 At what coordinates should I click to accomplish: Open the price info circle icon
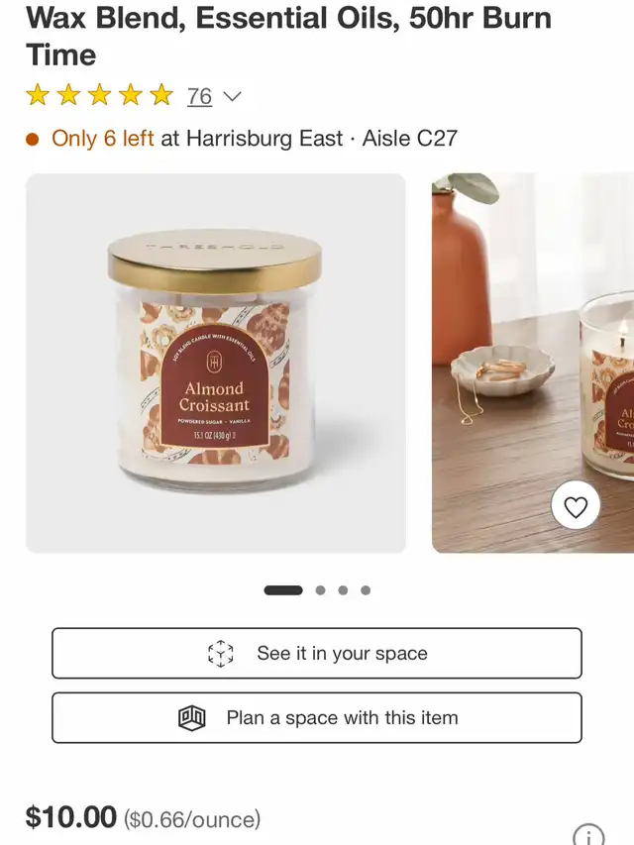point(588,836)
